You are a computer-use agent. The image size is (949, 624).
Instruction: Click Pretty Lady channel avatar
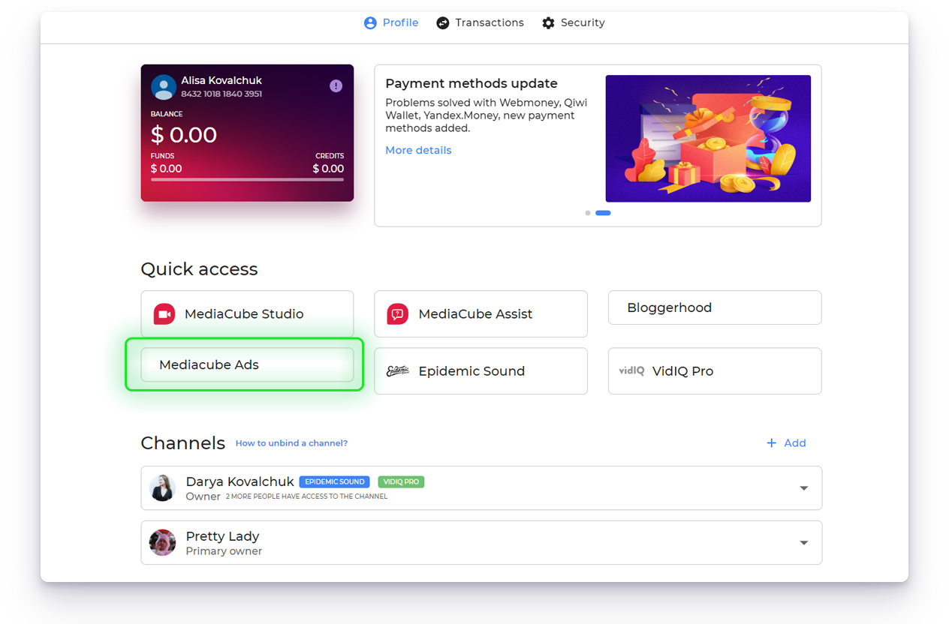click(x=162, y=542)
